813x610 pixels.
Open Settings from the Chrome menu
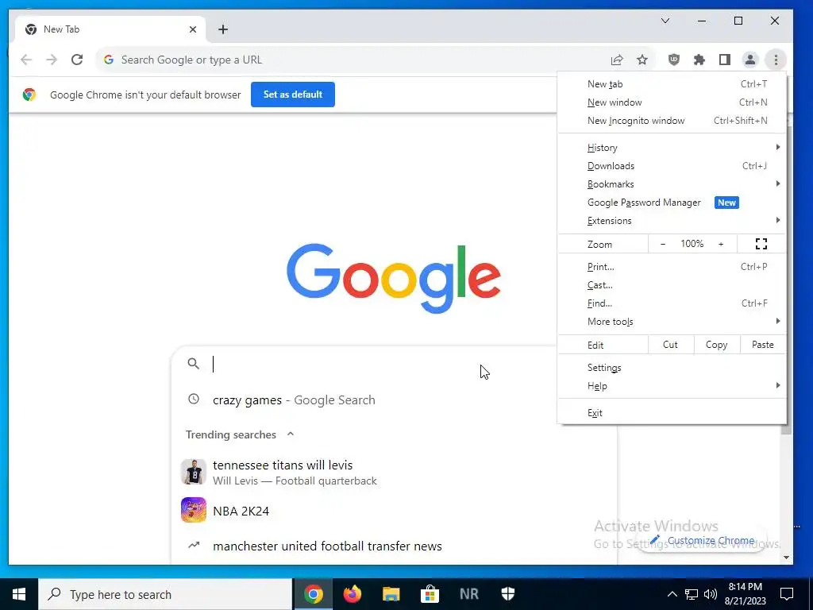pyautogui.click(x=672, y=368)
